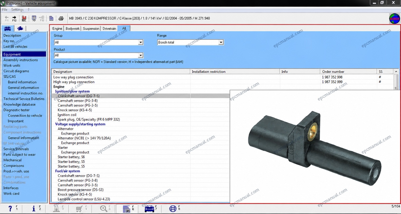The height and width of the screenshot is (214, 401).
Task: Open Comparisons in the sidebar
Action: pos(14,166)
